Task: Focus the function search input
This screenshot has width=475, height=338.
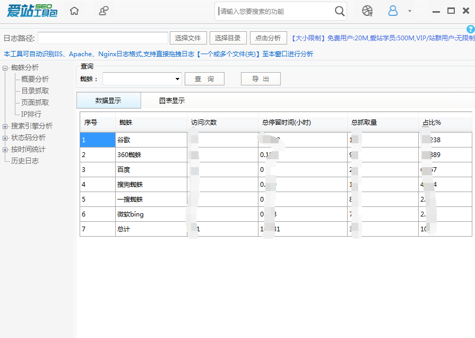Action: coord(275,12)
